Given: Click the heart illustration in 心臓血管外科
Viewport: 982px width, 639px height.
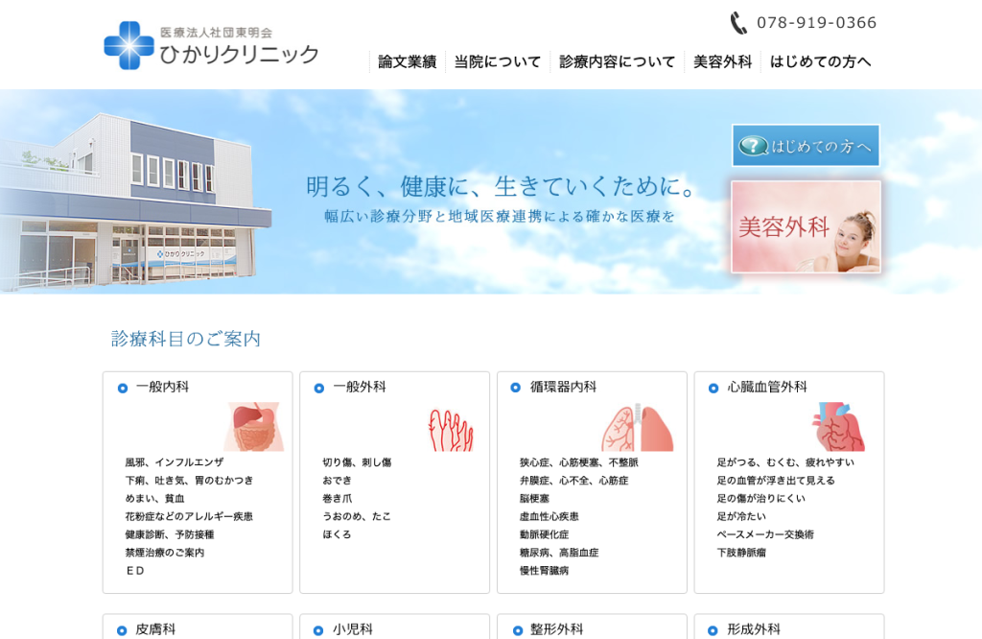Looking at the screenshot, I should pos(838,427).
